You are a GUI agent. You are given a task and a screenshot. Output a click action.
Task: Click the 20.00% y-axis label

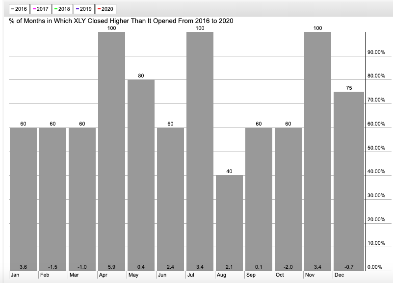coord(376,219)
